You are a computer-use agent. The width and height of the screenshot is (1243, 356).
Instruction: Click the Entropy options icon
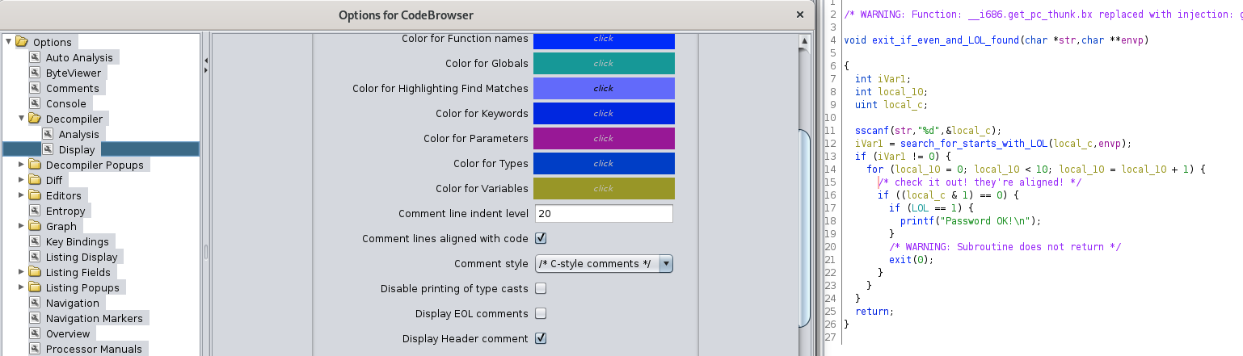click(x=35, y=211)
